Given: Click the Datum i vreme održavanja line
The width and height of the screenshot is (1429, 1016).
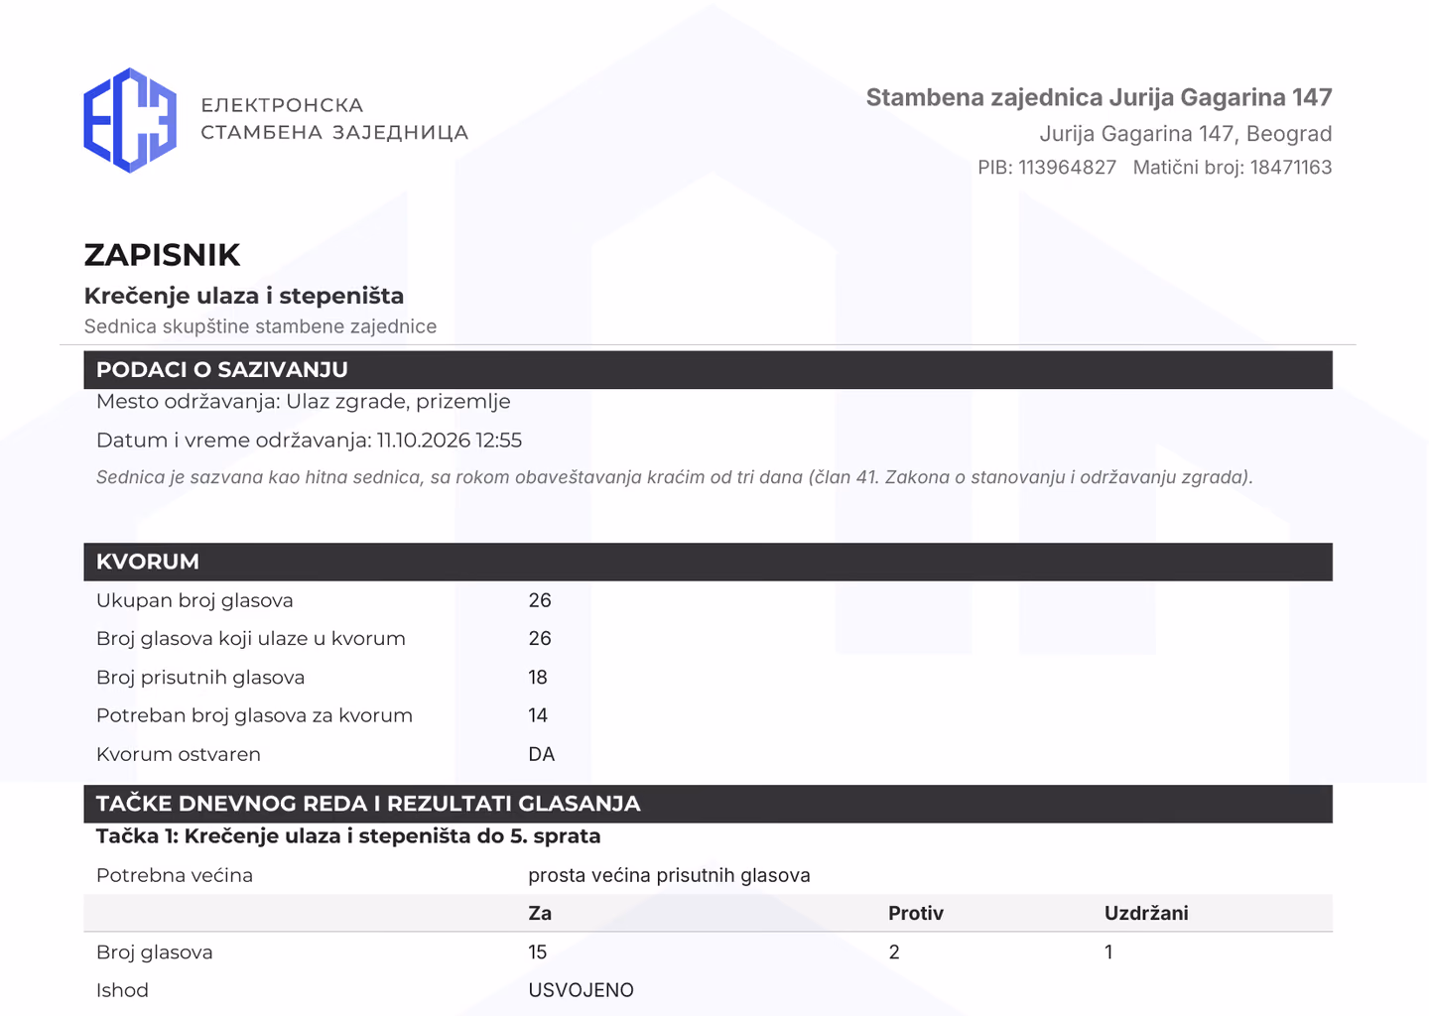Looking at the screenshot, I should click(309, 441).
